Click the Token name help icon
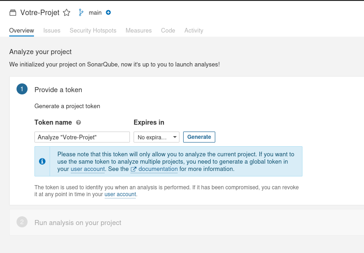The width and height of the screenshot is (364, 253). (x=78, y=122)
